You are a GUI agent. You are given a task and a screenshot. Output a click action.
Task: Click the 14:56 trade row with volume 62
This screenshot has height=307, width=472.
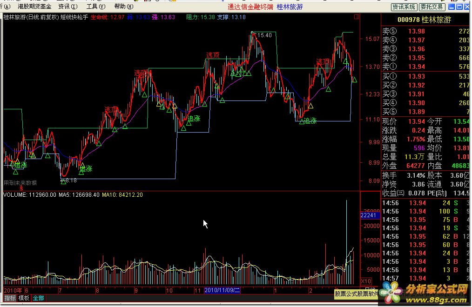coord(425,237)
